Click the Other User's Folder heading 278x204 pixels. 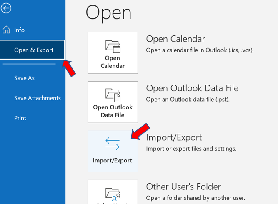pos(183,187)
